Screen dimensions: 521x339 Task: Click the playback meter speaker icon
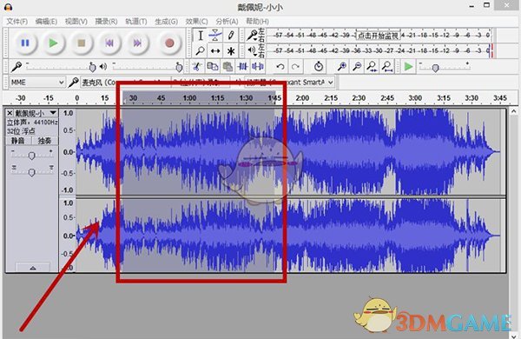click(x=252, y=50)
